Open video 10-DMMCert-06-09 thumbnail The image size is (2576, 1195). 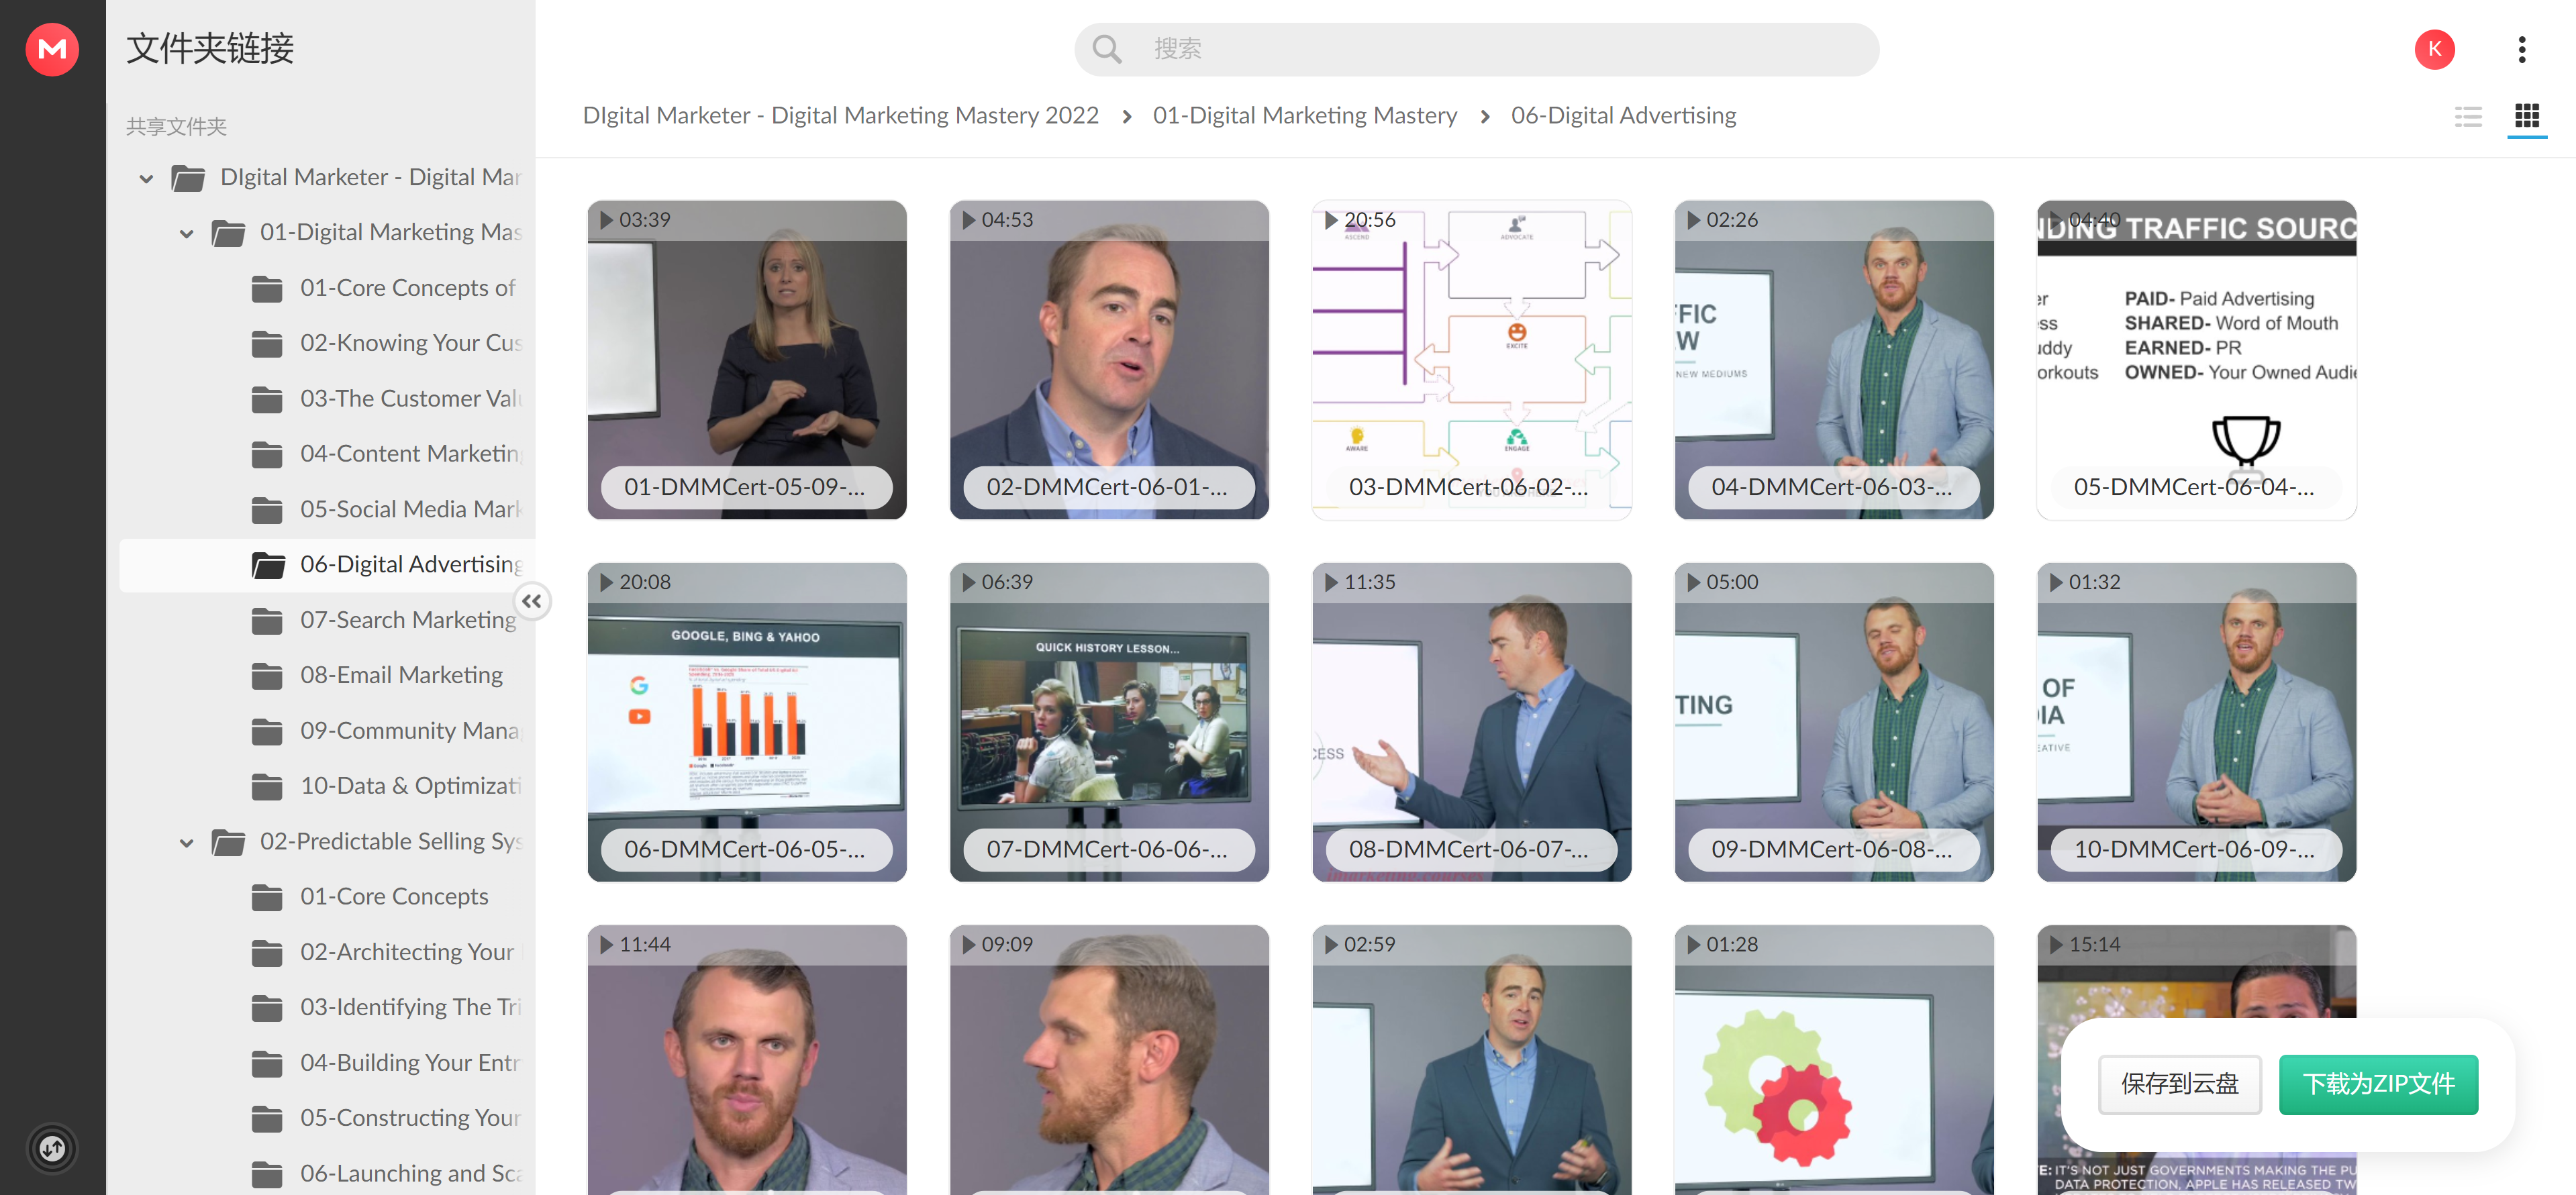[x=2196, y=722]
